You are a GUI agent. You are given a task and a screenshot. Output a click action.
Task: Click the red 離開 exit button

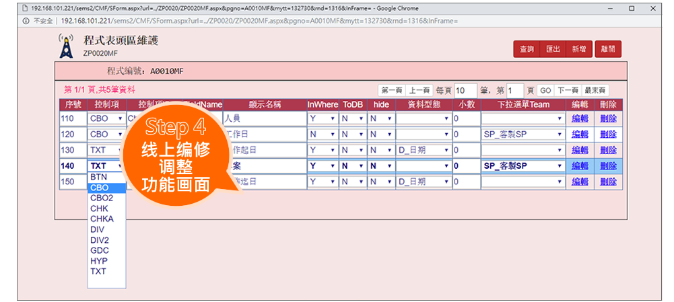[608, 49]
